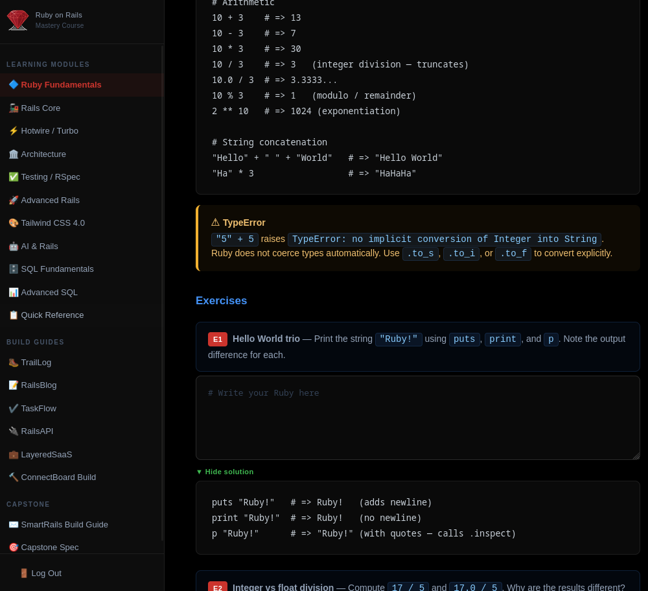Click the envelope icon beside SmartRails Build Guide
648x591 pixels.
[14, 524]
